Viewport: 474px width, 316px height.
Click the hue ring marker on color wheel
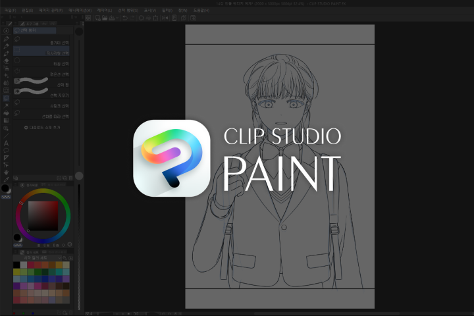click(21, 203)
